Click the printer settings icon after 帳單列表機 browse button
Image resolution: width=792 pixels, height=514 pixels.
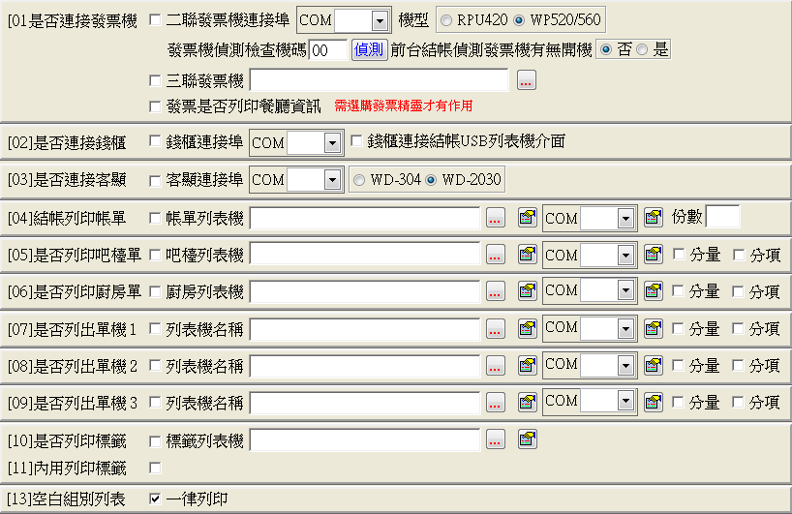[x=527, y=219]
